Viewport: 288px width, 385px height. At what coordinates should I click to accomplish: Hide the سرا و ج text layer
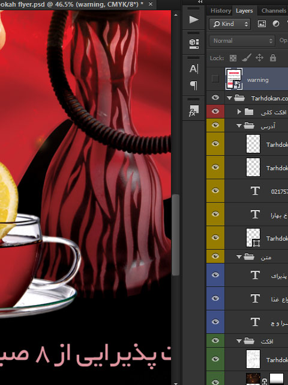[215, 322]
